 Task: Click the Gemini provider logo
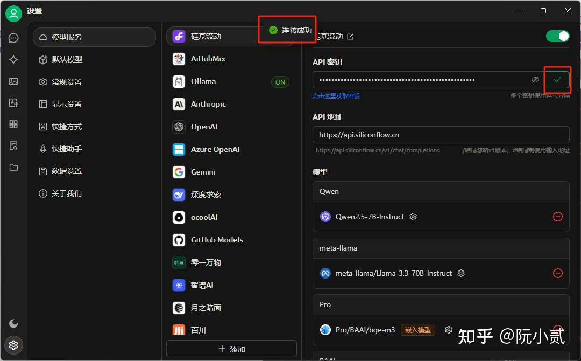[x=179, y=172]
